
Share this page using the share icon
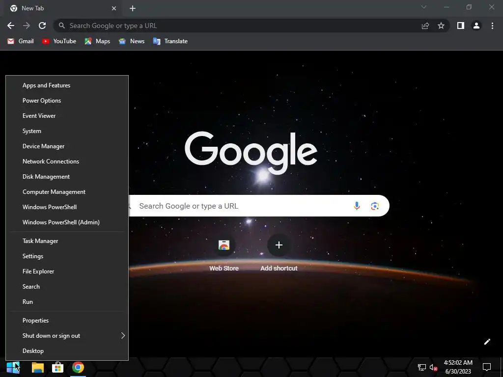(x=425, y=26)
